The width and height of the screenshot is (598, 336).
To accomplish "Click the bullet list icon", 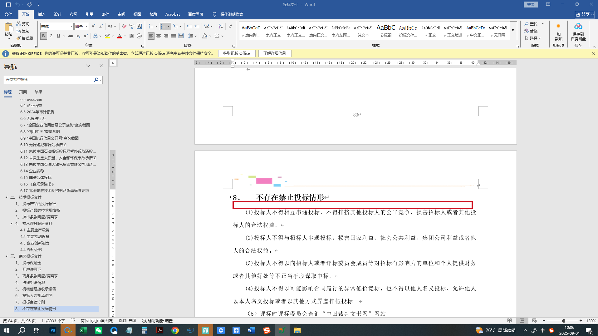I will point(151,26).
